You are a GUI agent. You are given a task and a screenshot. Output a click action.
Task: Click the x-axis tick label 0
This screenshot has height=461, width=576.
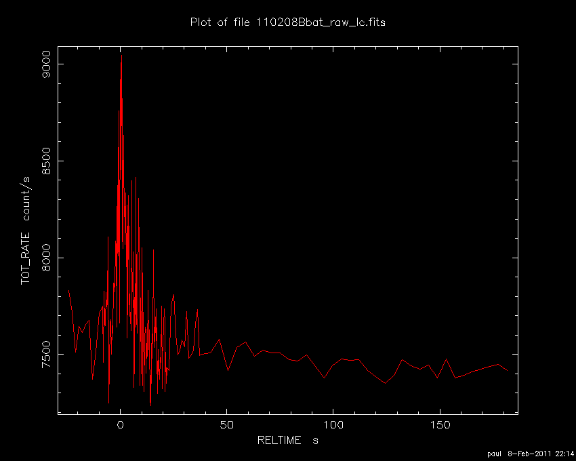pyautogui.click(x=120, y=425)
